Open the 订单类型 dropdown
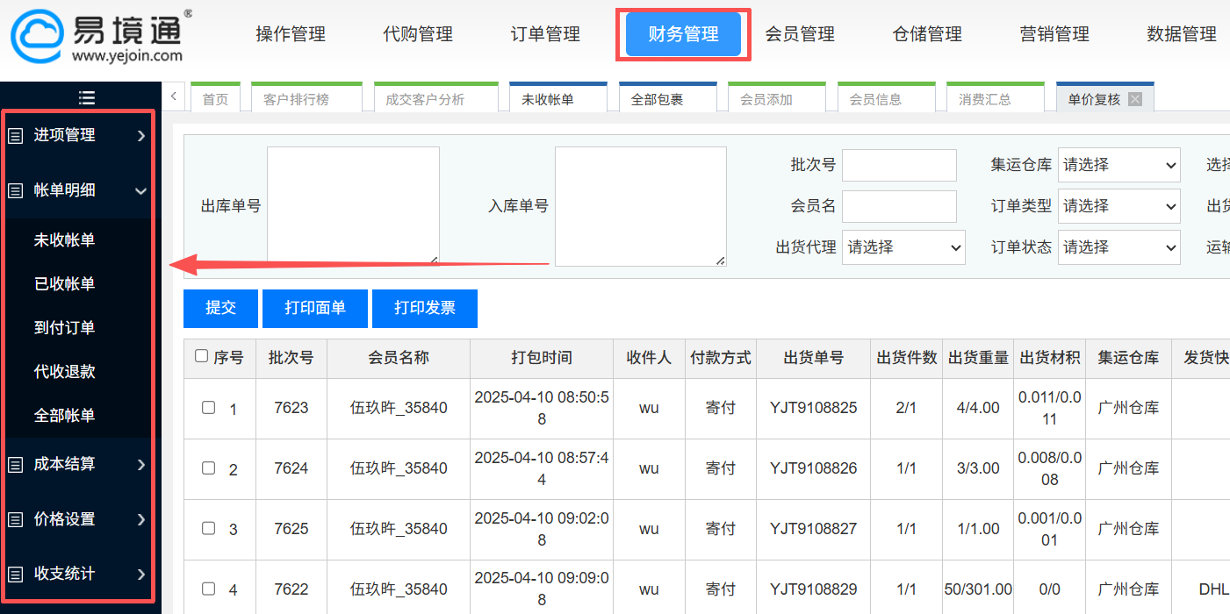 (1119, 206)
